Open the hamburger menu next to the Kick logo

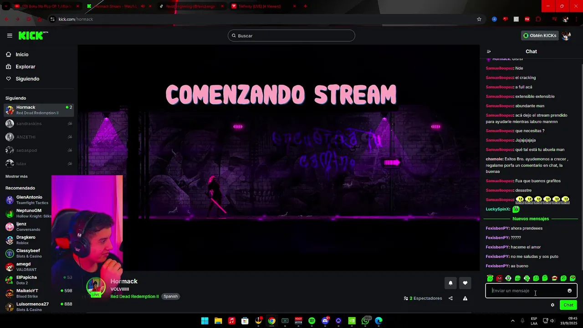(10, 36)
